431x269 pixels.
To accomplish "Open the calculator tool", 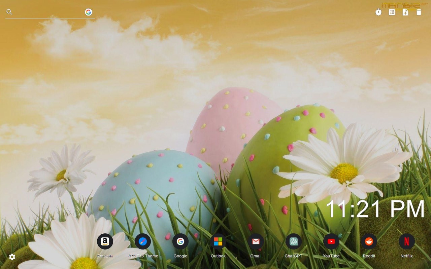I will pos(392,12).
